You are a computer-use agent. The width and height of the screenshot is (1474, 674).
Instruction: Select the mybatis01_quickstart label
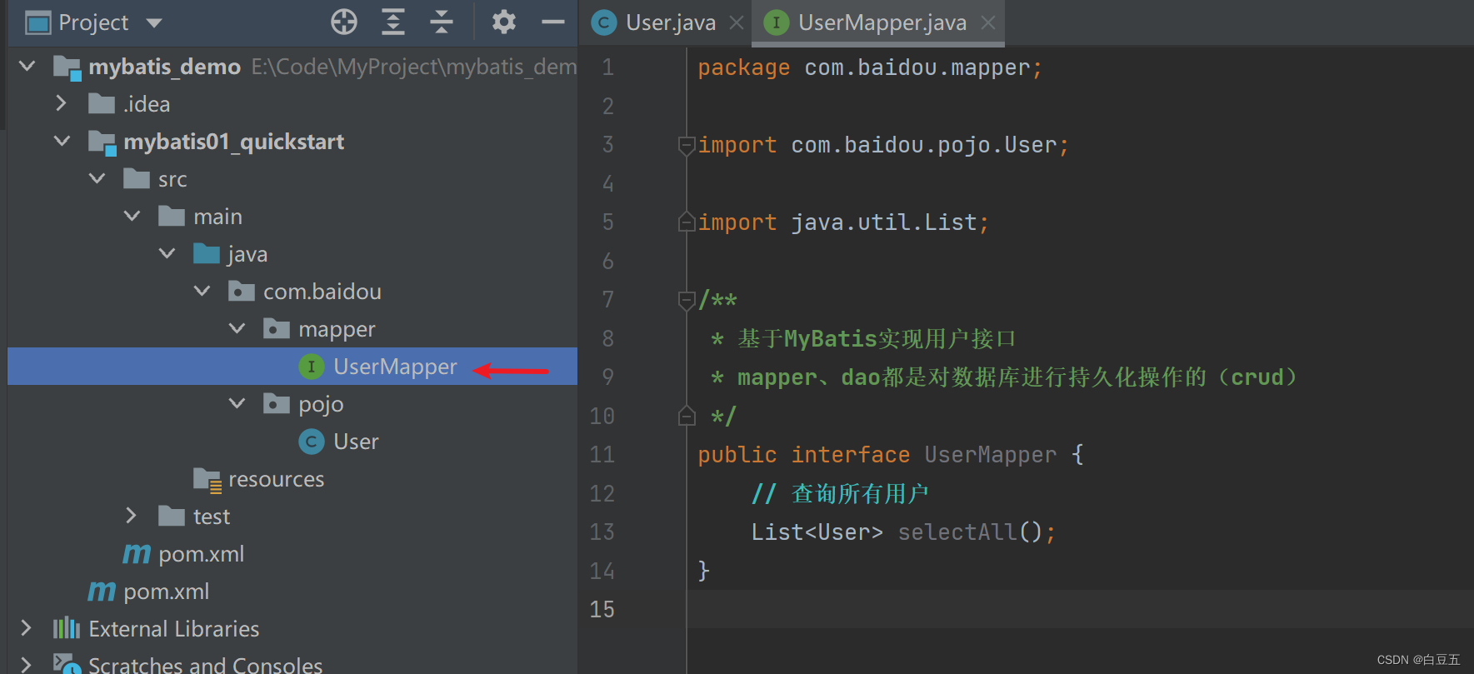tap(233, 142)
